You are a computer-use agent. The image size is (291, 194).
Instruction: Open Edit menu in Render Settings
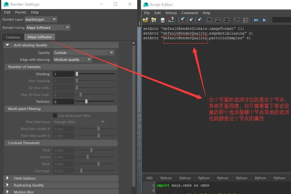[x=7, y=12]
